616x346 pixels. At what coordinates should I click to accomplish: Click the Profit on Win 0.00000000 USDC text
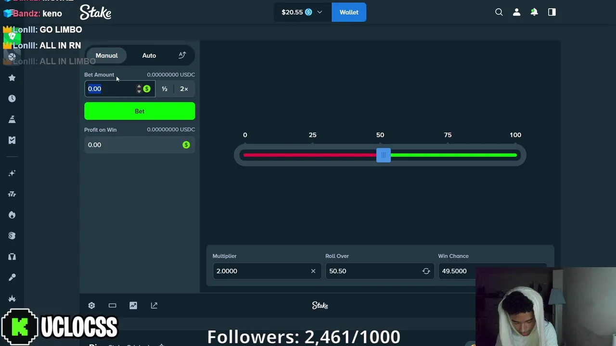171,129
